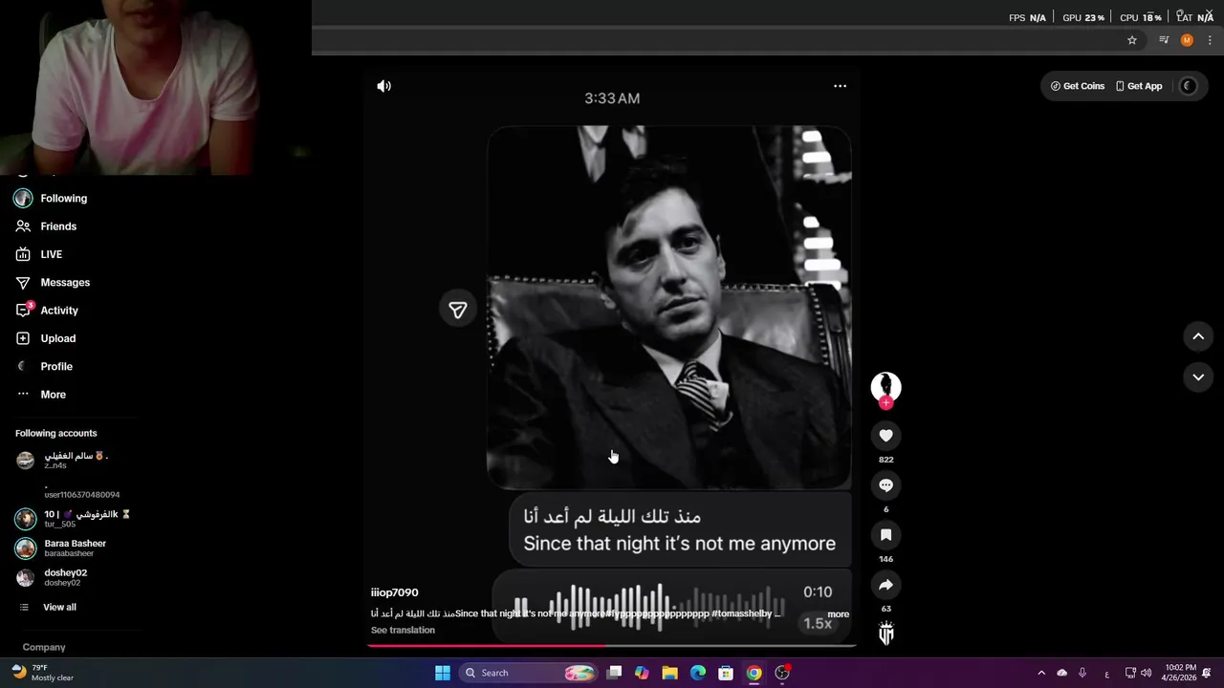1224x688 pixels.
Task: Click the #tomasshelby hashtag in the caption
Action: pos(742,614)
